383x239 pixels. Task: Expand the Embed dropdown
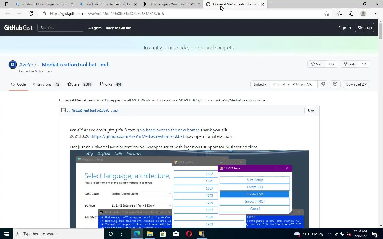pyautogui.click(x=260, y=84)
